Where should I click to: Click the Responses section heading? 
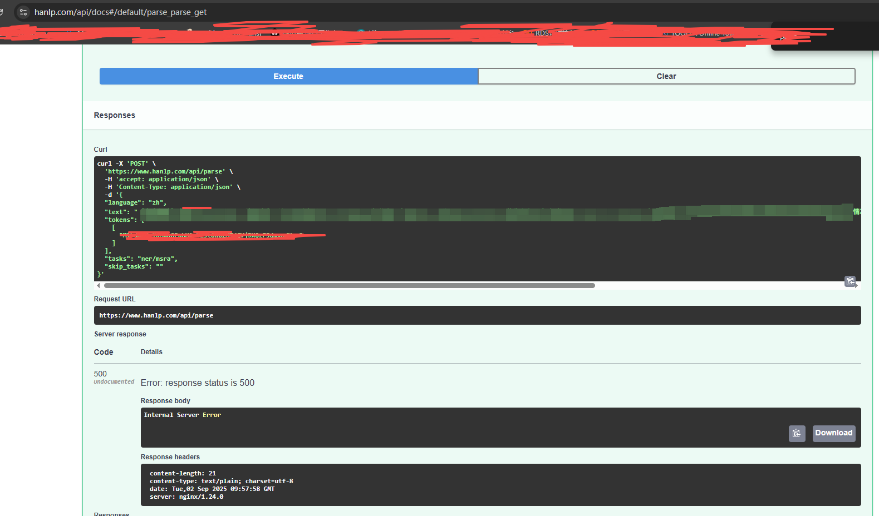click(114, 115)
